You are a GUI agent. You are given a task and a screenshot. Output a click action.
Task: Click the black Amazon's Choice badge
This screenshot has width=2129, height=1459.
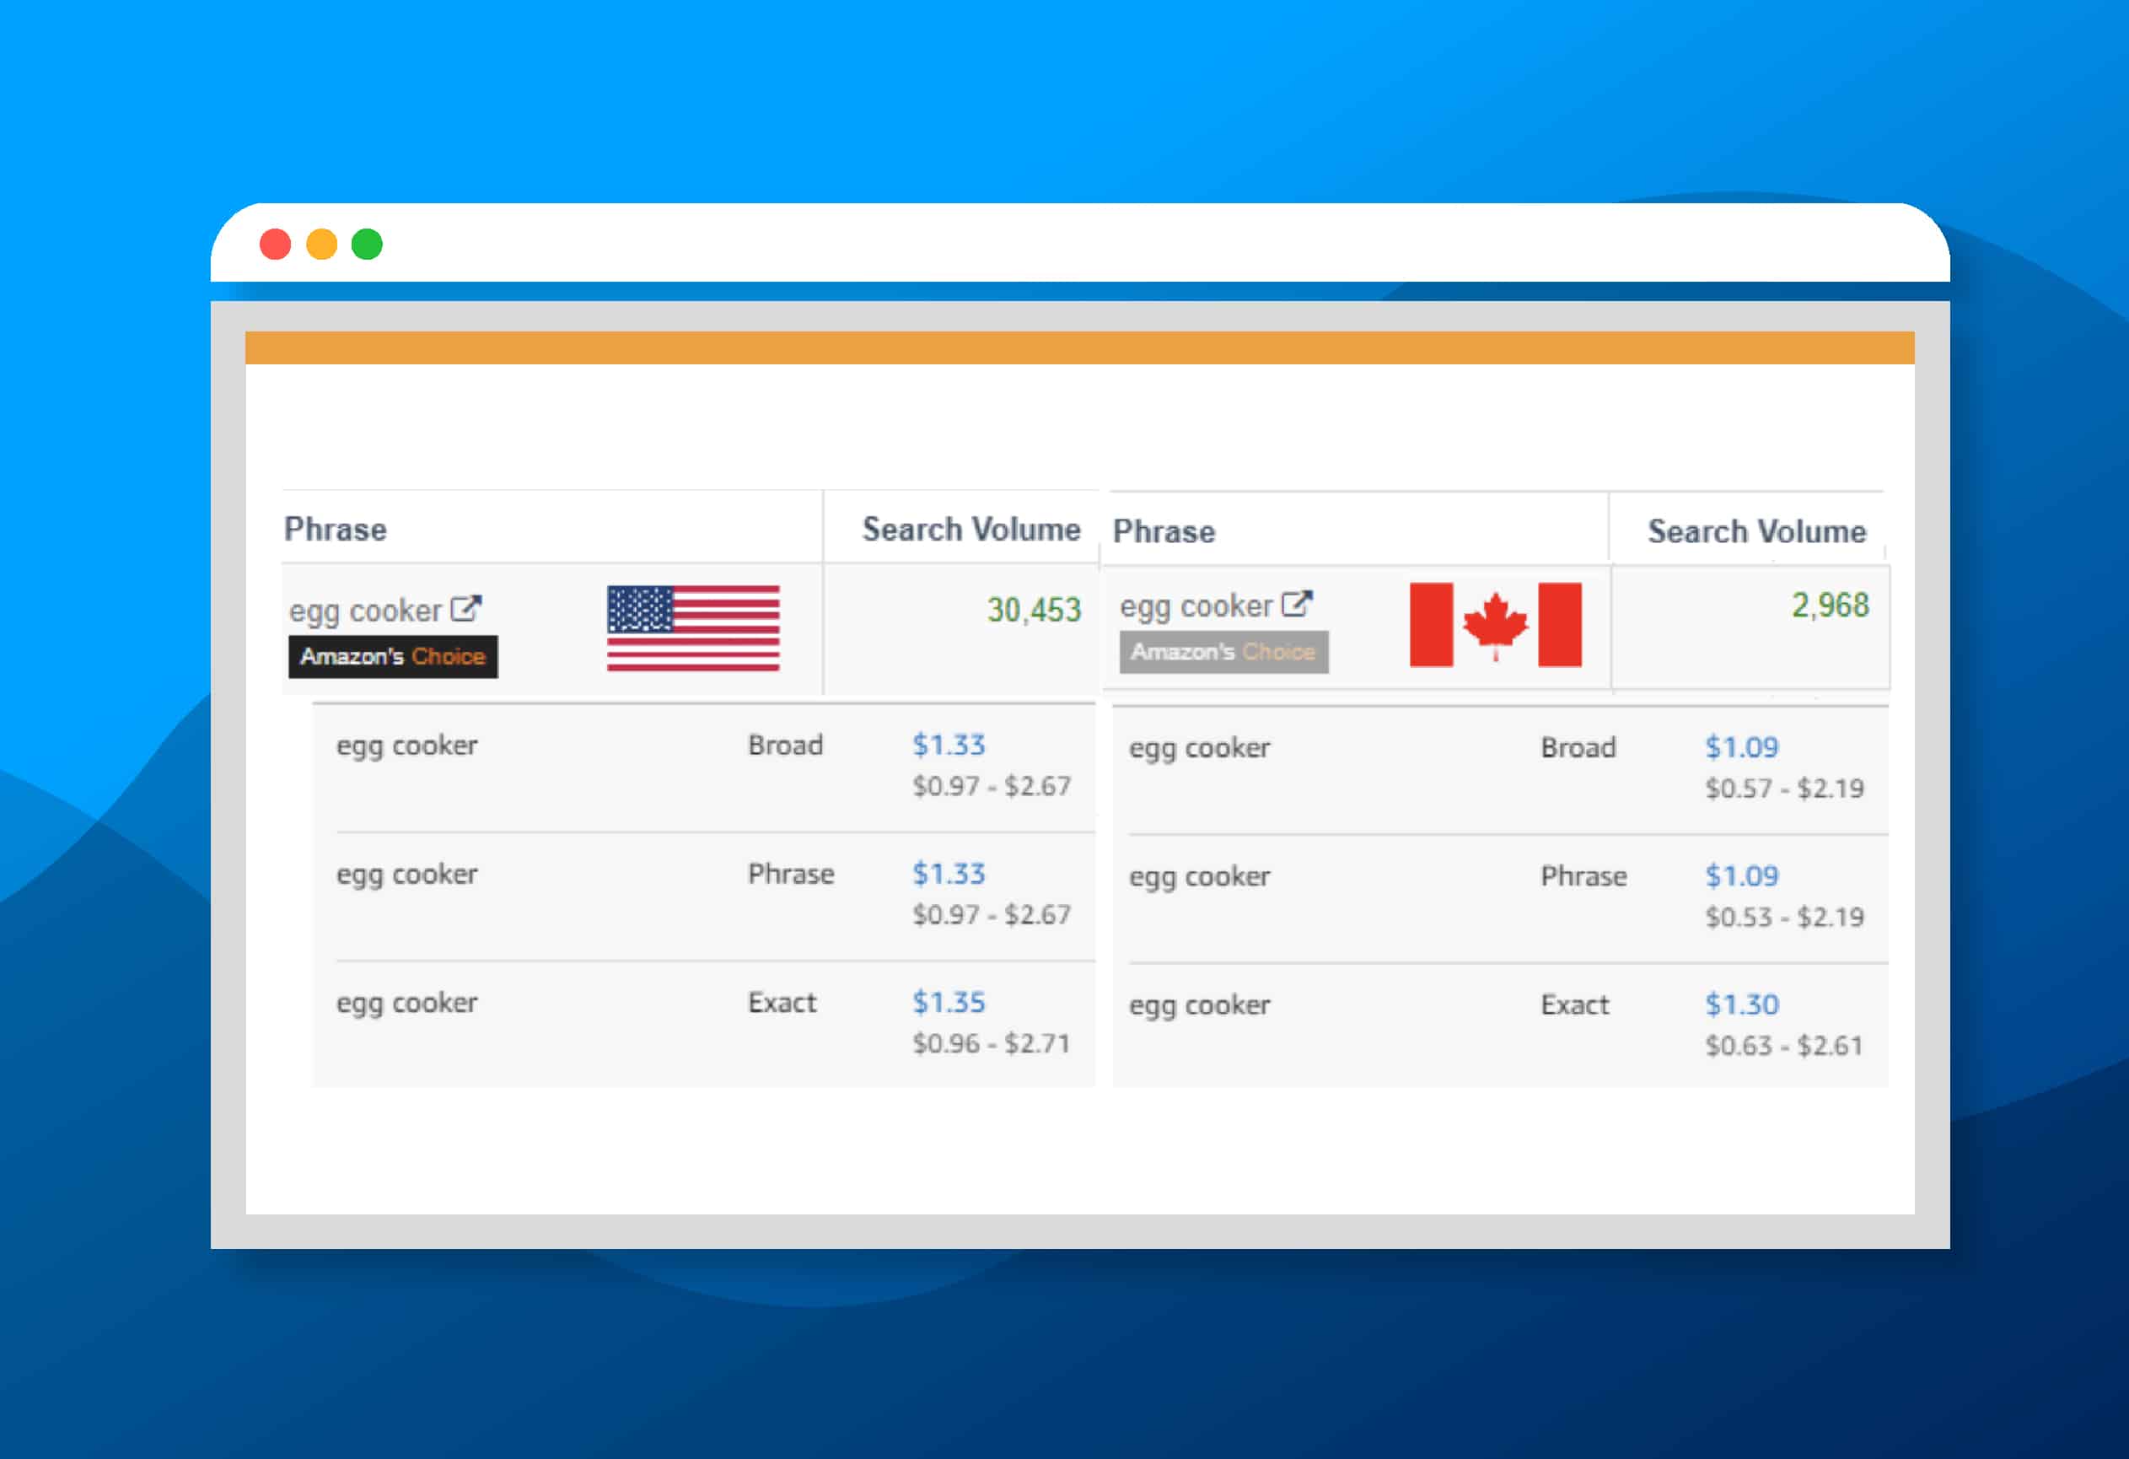[393, 657]
